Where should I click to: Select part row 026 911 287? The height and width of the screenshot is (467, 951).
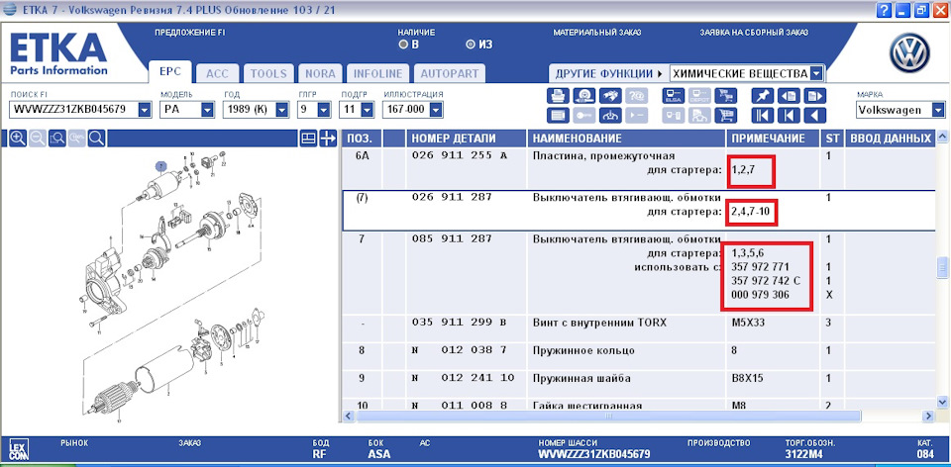[x=457, y=198]
